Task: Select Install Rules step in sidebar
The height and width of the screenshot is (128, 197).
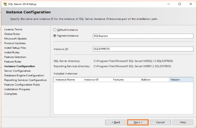Action: coord(12,52)
